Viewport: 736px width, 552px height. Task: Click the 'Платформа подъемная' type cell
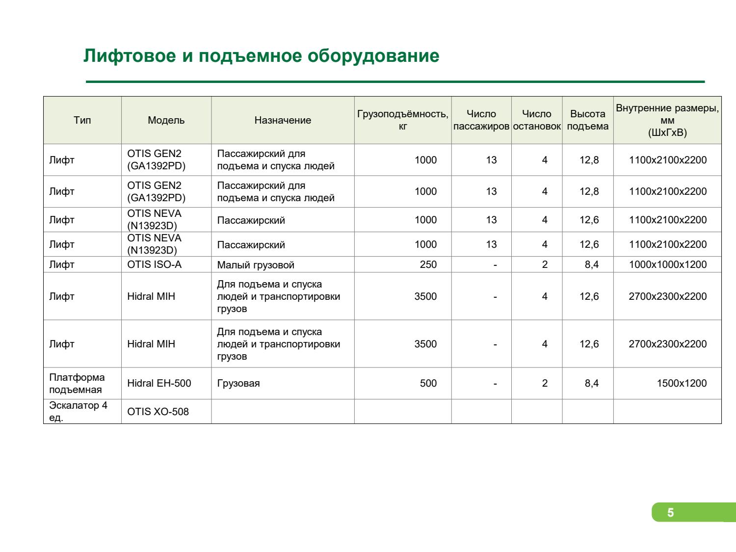coord(77,383)
